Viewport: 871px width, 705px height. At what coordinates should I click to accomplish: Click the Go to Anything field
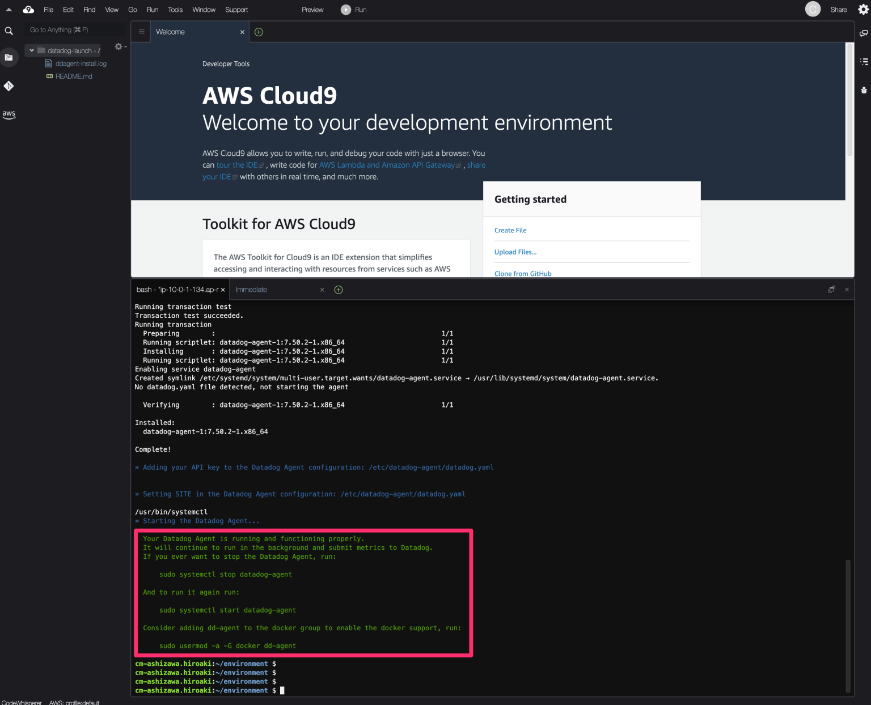[x=74, y=29]
